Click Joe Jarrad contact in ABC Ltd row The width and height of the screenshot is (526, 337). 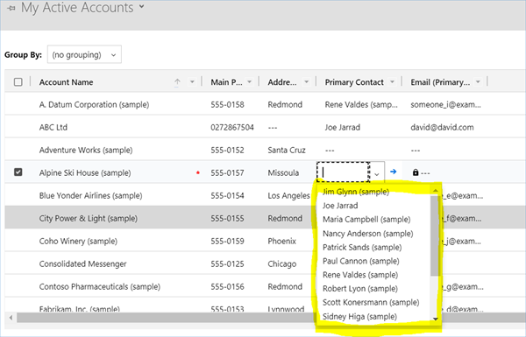pyautogui.click(x=342, y=127)
